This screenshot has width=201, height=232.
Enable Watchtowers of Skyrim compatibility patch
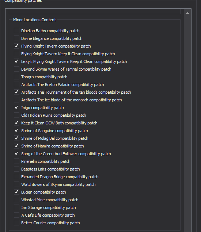pos(16,184)
